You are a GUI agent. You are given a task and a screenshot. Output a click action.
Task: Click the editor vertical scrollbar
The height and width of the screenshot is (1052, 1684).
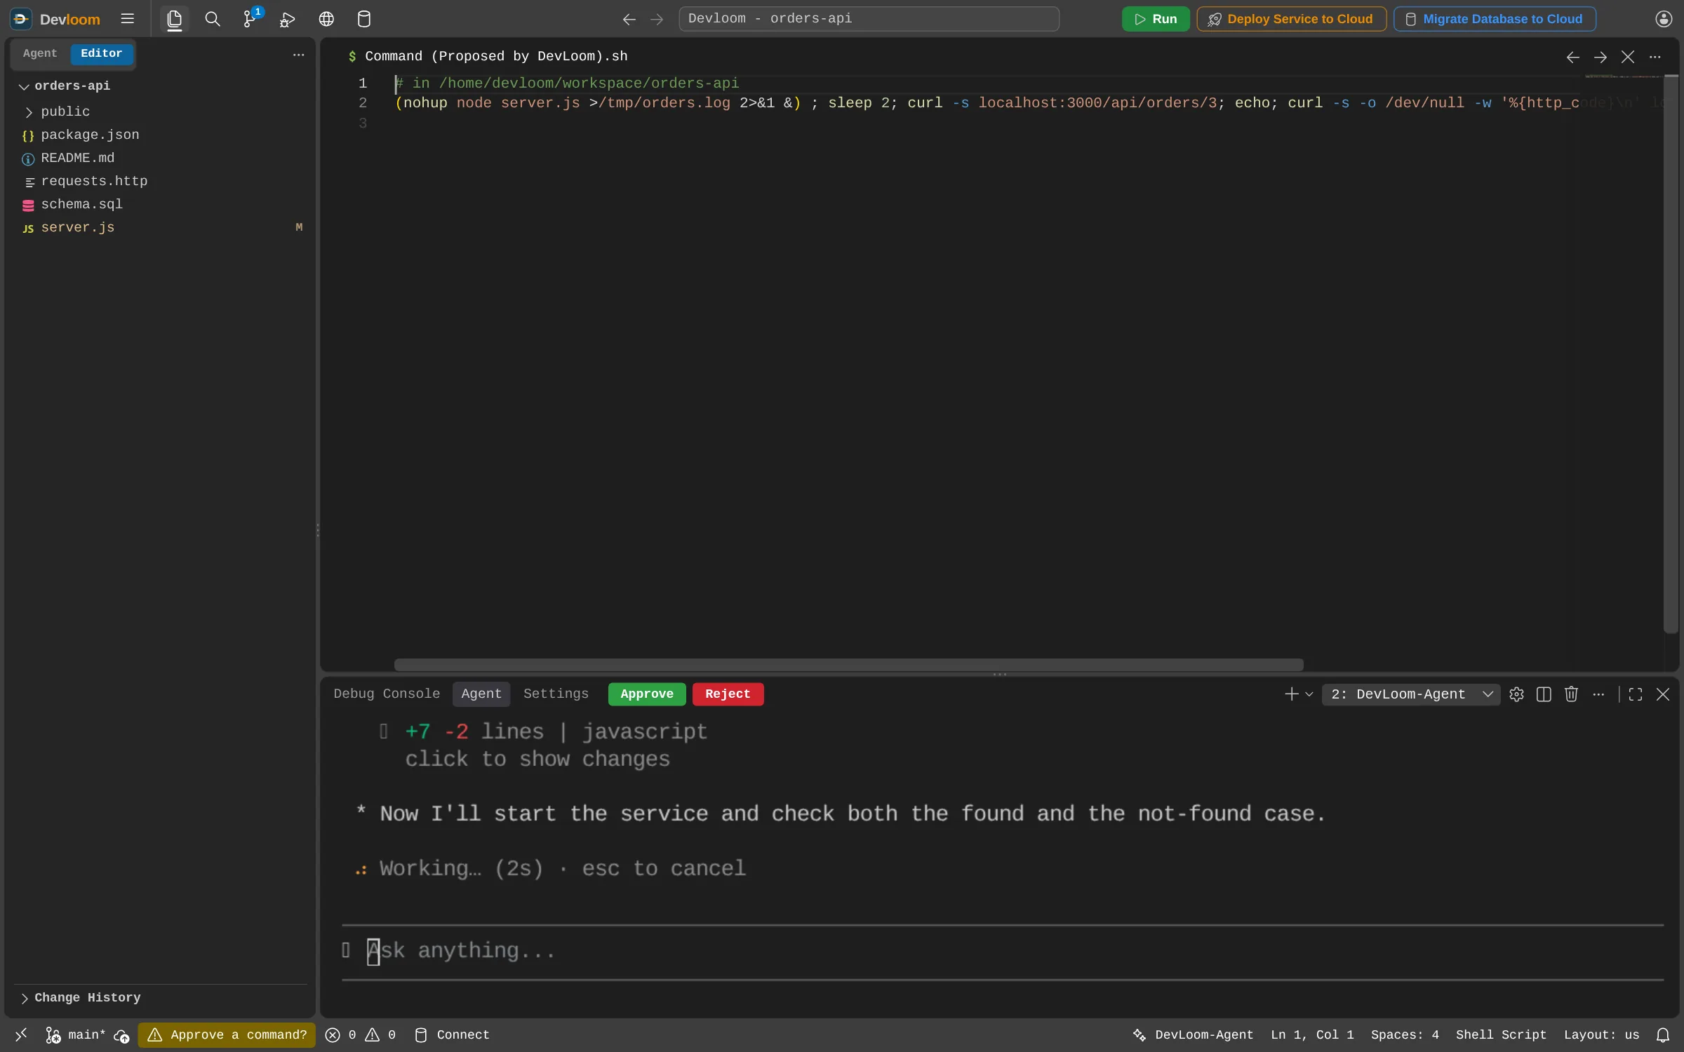click(x=1671, y=354)
